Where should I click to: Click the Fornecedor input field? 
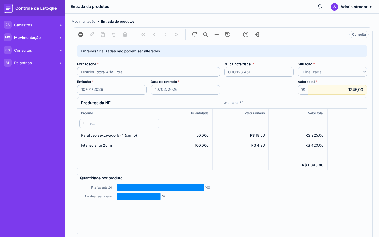148,72
